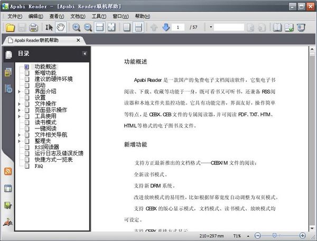Close the Apabi Reader联机帮助 tab
This screenshot has width=317, height=241.
(x=79, y=40)
